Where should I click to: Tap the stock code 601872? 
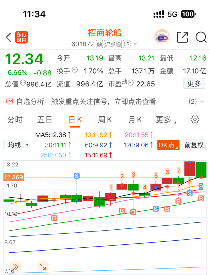82,44
